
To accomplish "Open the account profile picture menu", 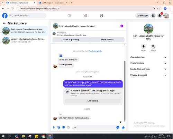I will 166,16.
